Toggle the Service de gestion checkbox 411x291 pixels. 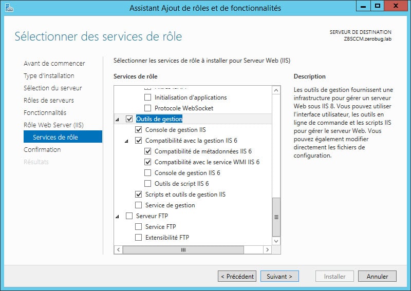[138, 205]
